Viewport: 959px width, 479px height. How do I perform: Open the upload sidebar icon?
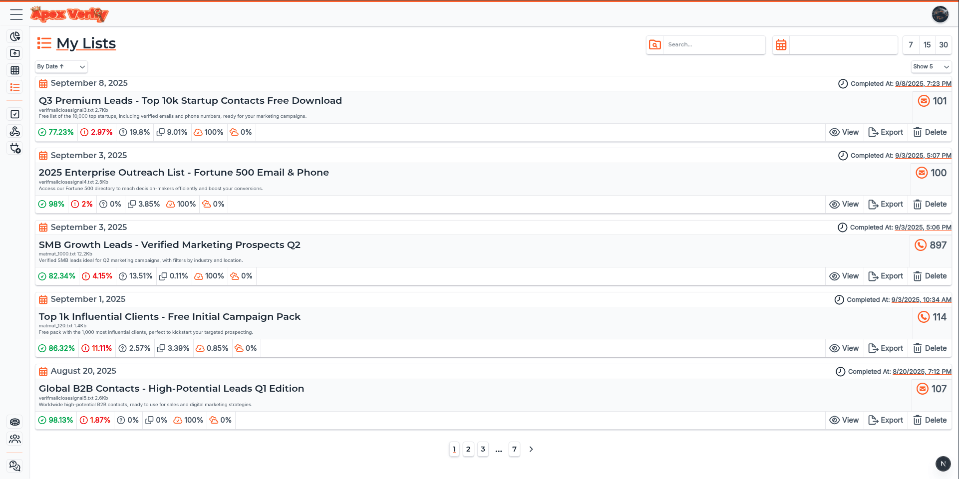(x=15, y=53)
